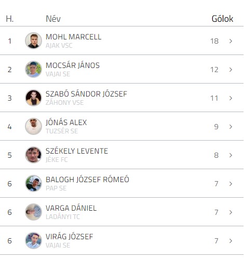Click Székely Levente's avatar photo
The height and width of the screenshot is (260, 244).
[x=33, y=155]
